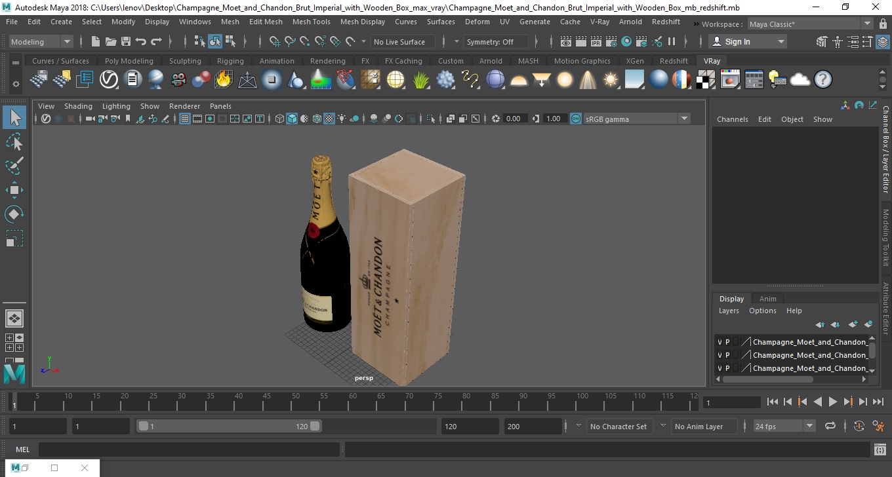Click the Open Scene folder icon
Screen dimensions: 892x477
pos(111,41)
